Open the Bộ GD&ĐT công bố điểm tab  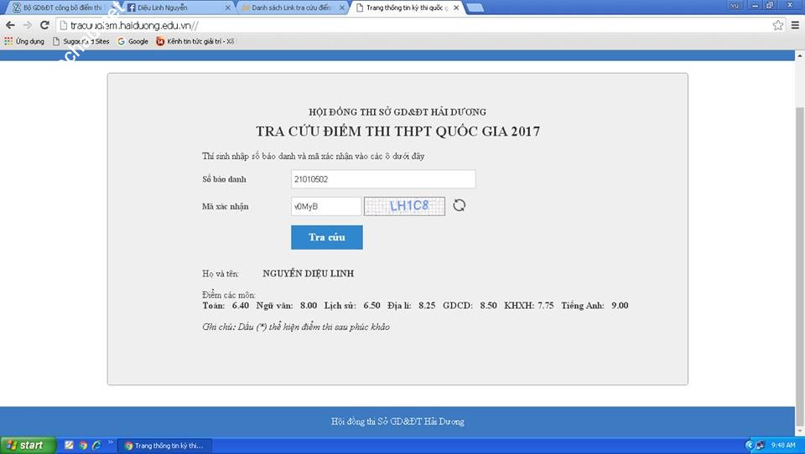click(x=59, y=8)
